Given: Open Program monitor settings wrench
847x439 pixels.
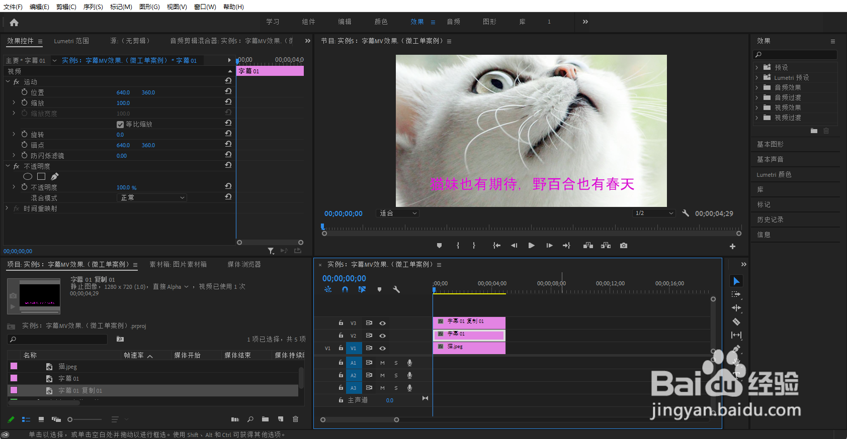Looking at the screenshot, I should pos(686,213).
